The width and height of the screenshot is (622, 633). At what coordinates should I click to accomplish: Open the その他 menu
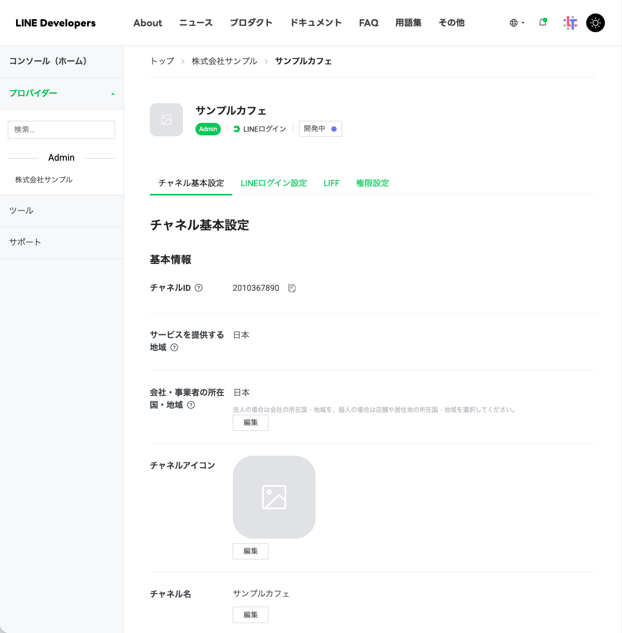[x=451, y=23]
